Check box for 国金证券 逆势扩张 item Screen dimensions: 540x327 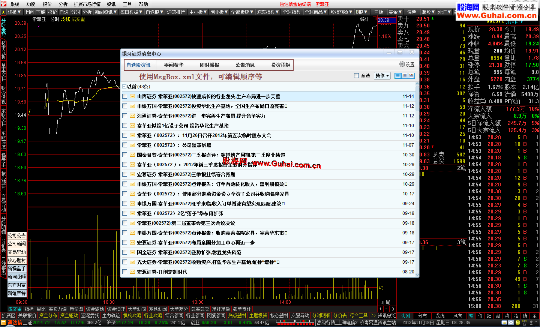(124, 252)
